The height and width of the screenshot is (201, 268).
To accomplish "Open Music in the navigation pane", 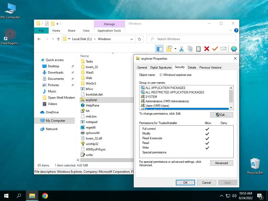I will tap(52, 91).
